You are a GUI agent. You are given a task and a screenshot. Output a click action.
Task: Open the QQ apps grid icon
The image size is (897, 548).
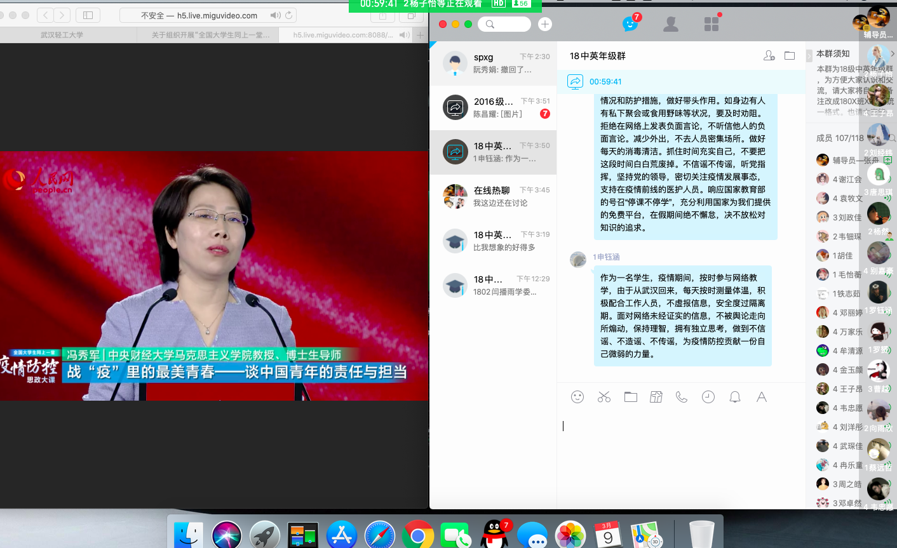712,24
